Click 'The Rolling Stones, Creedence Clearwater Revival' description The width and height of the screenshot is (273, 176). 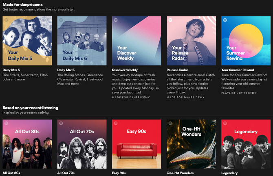(80, 79)
